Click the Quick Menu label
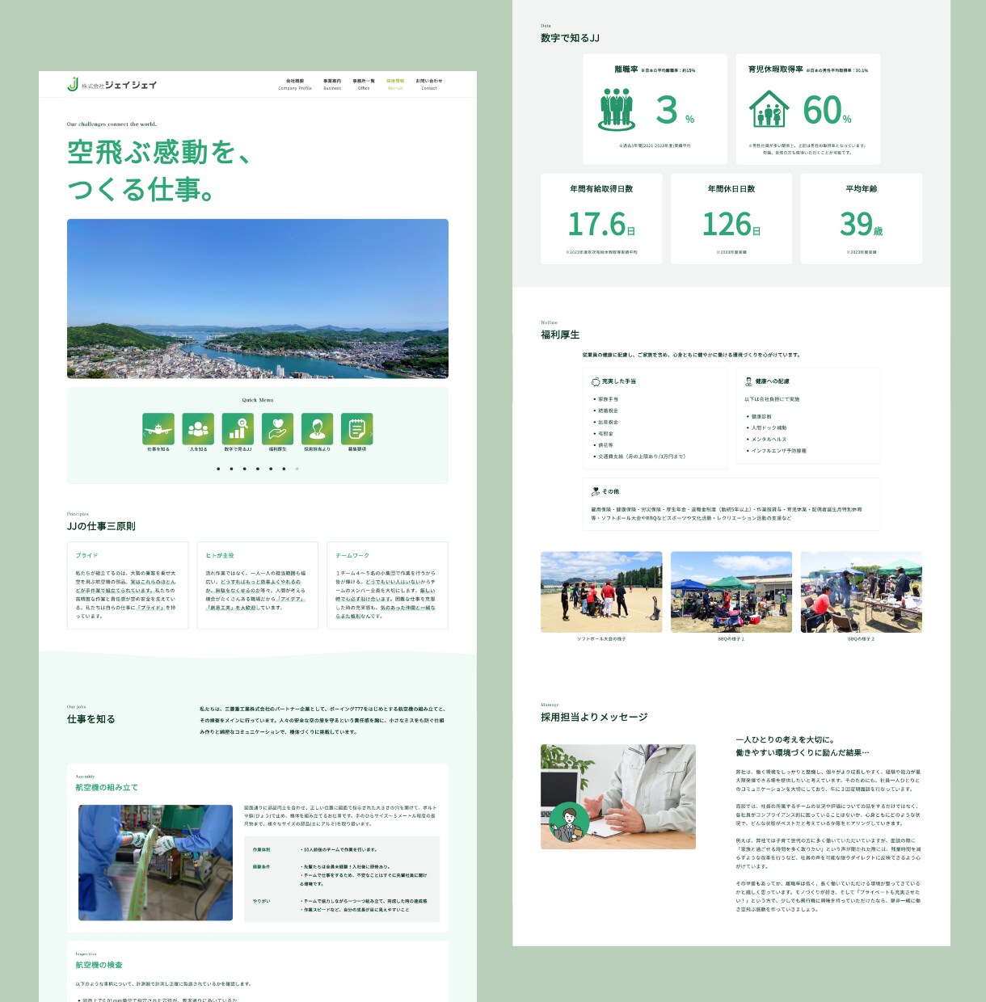 [258, 400]
